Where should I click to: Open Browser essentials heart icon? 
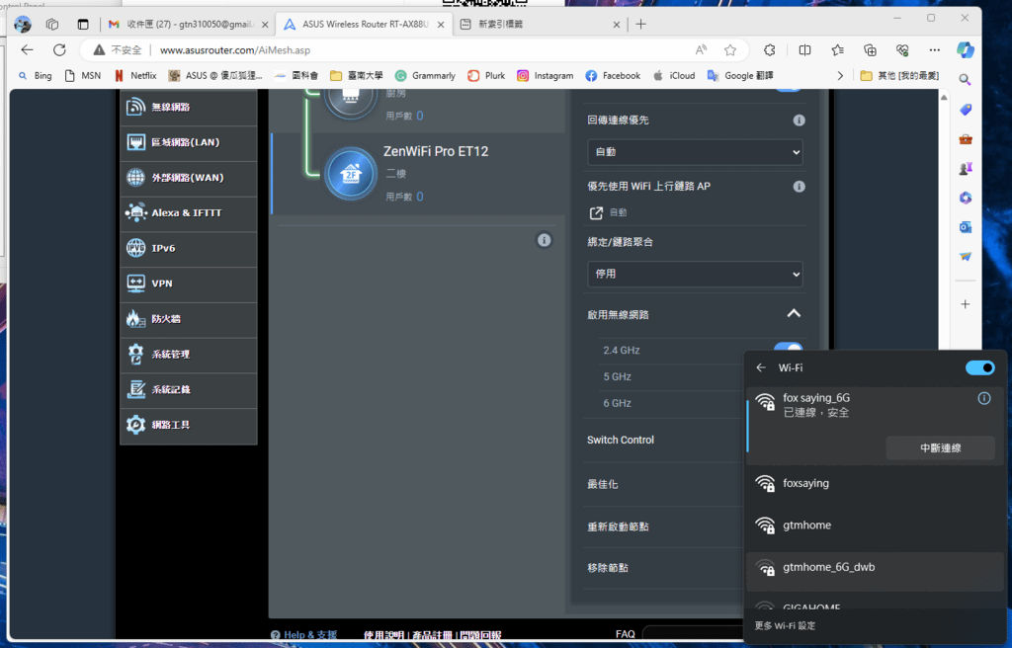[902, 49]
